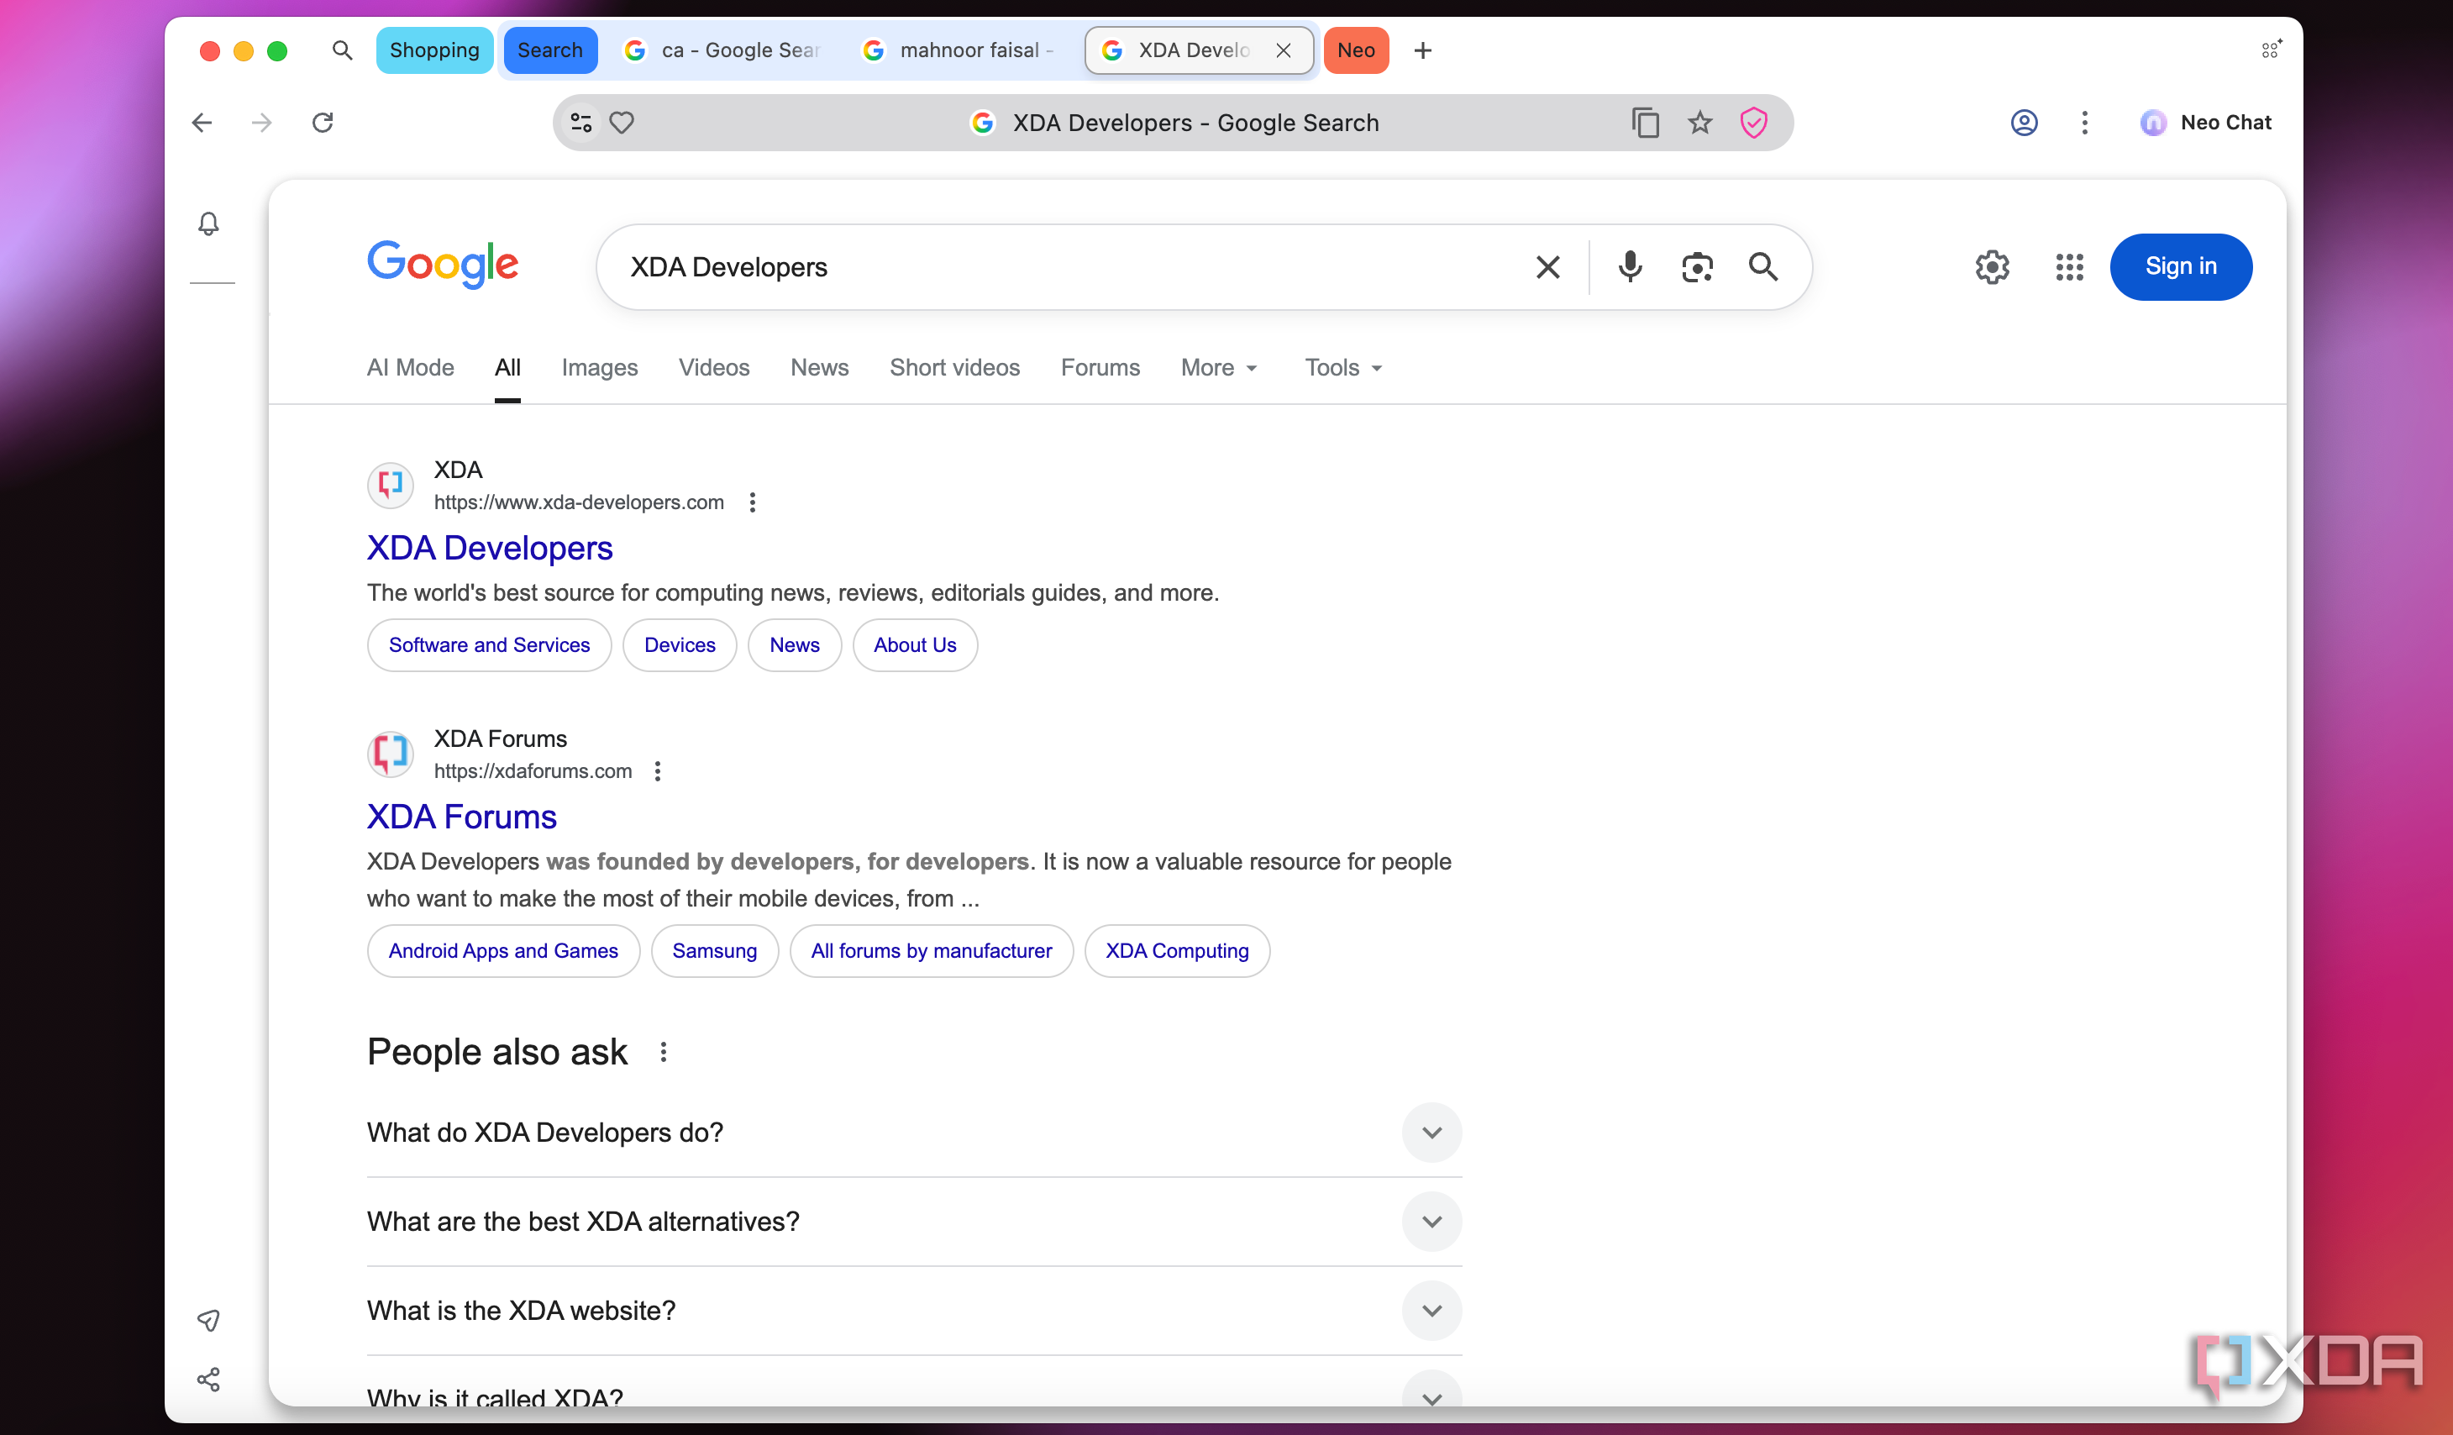Open the three-dot menu beside xdaforums.com URL
The image size is (2453, 1435).
[658, 771]
